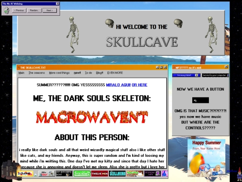Image resolution: width=242 pixels, height=182 pixels.
Task: Click small broken image icon beside Clowning badge
Action: (36, 175)
